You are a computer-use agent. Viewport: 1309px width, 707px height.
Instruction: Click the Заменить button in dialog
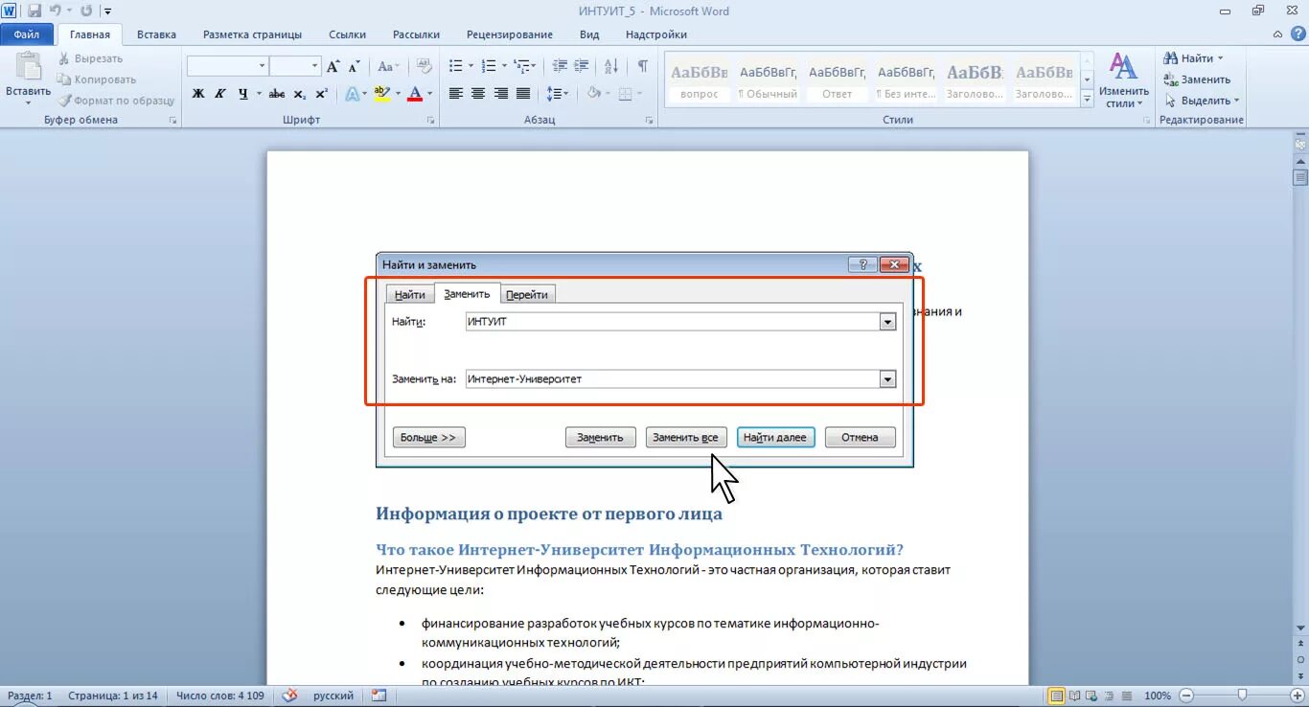point(600,437)
